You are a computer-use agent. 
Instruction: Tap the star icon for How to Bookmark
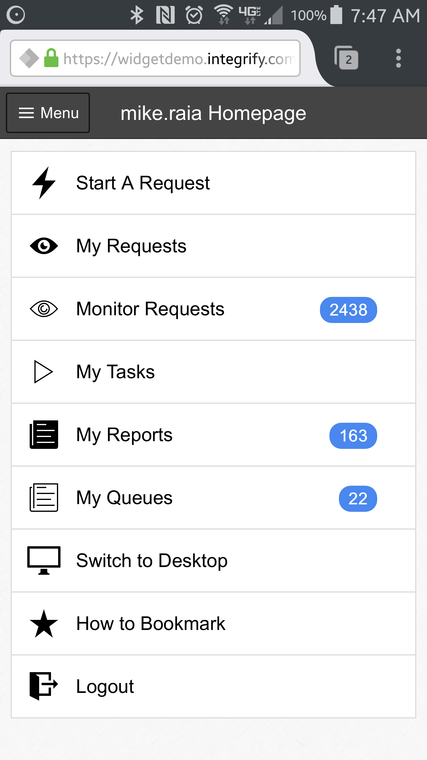pos(44,624)
